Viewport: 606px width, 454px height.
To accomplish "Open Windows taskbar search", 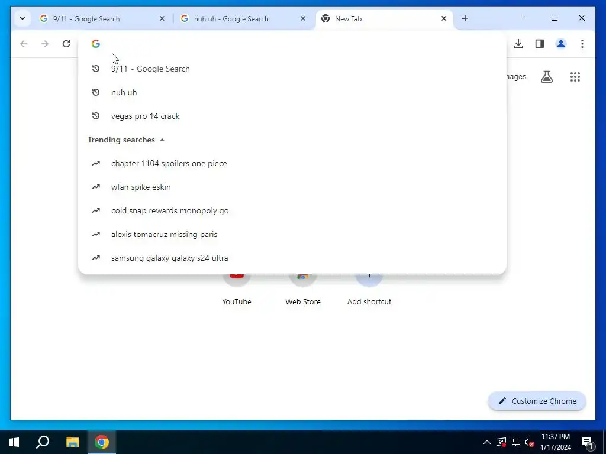I will [x=43, y=442].
